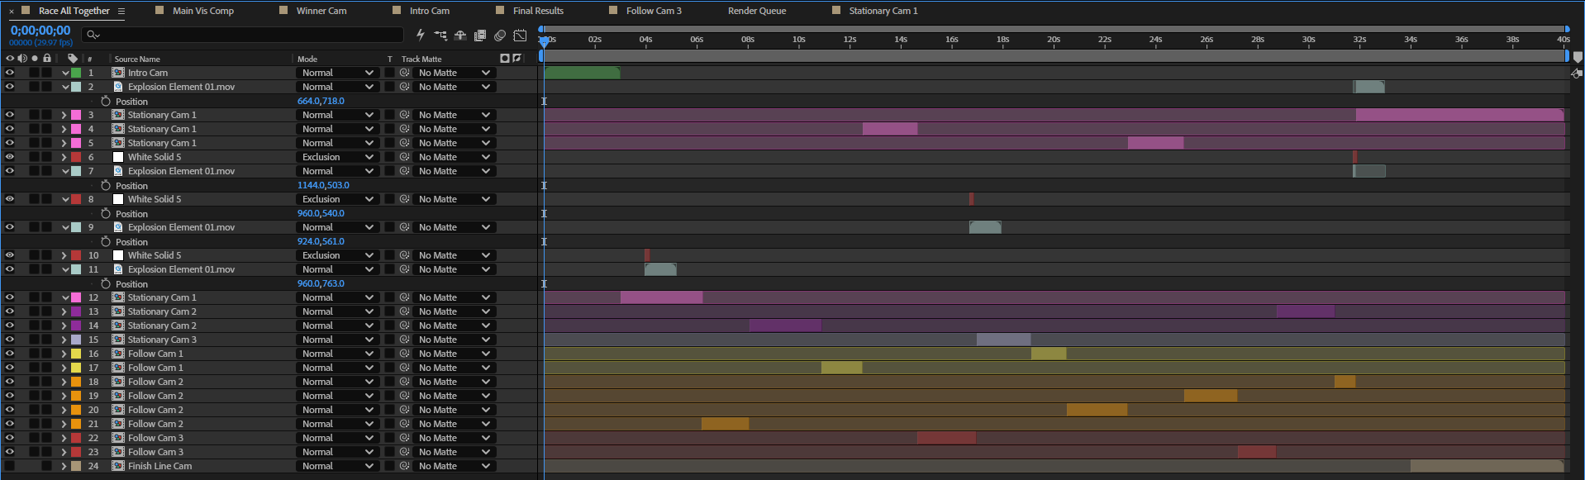
Task: Click the track matte pick whip on Intro Cam
Action: point(405,73)
